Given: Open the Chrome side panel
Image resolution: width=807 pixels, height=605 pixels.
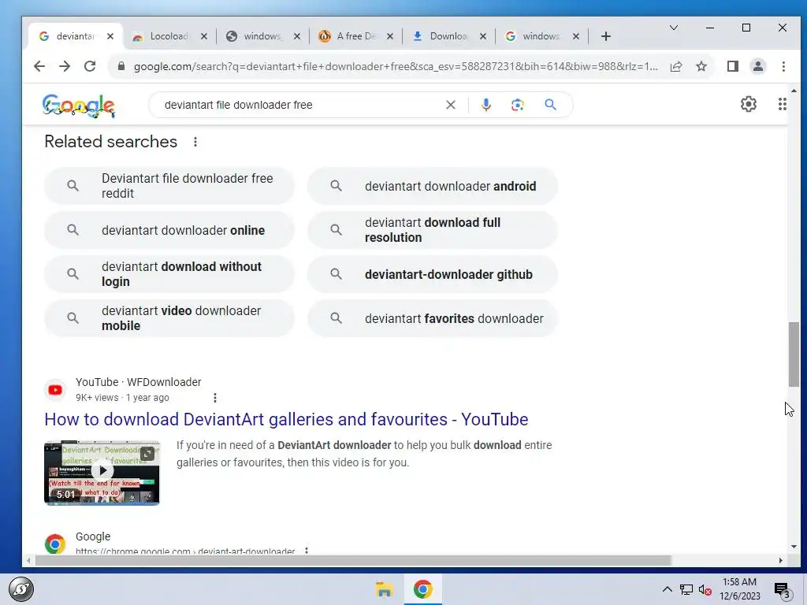Looking at the screenshot, I should (732, 66).
